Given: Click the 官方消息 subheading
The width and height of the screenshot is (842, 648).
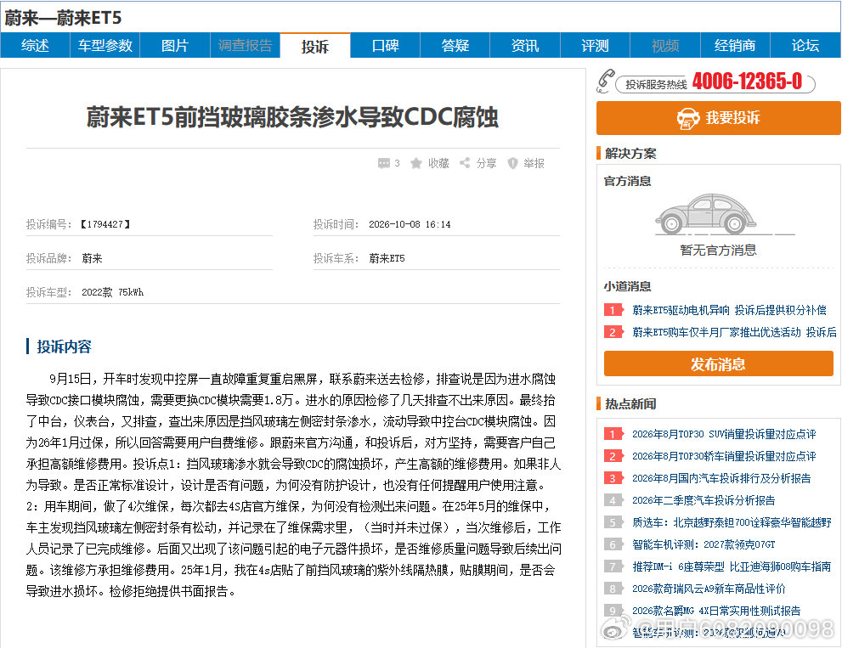Looking at the screenshot, I should (x=627, y=181).
